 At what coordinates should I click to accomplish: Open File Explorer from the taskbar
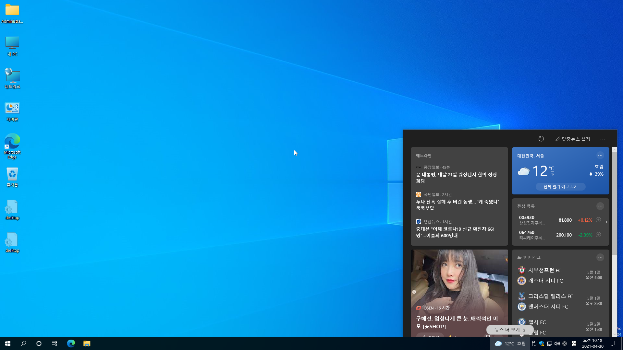coord(87,344)
